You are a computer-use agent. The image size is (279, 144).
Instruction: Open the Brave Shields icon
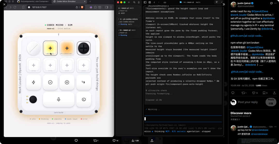pyautogui.click(x=82, y=7)
